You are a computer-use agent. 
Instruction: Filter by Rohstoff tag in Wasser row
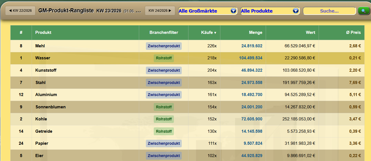click(164, 58)
